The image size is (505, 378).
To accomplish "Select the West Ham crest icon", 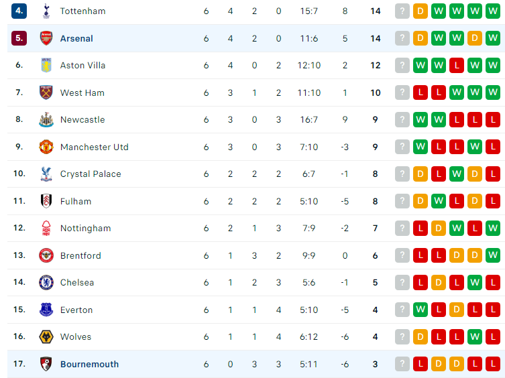I will click(x=46, y=92).
